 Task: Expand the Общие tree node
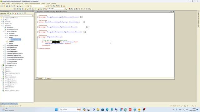pos(1,20)
